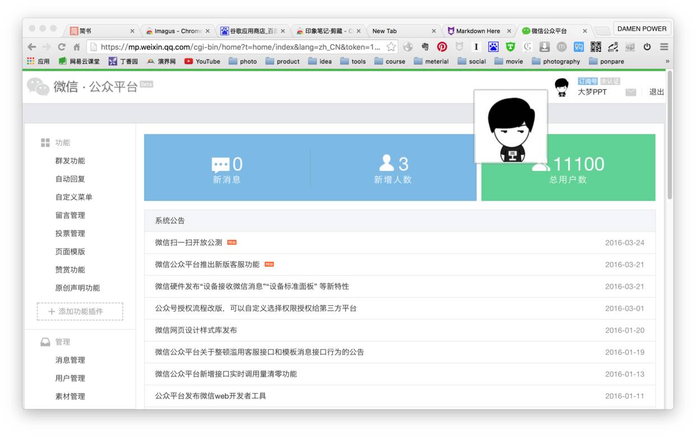
Task: Open the 新消息 count tile
Action: tap(227, 167)
